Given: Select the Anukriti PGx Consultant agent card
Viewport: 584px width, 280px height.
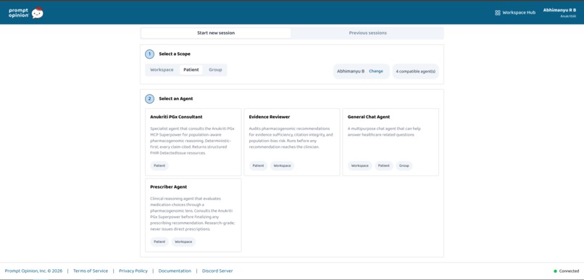Looking at the screenshot, I should point(193,142).
